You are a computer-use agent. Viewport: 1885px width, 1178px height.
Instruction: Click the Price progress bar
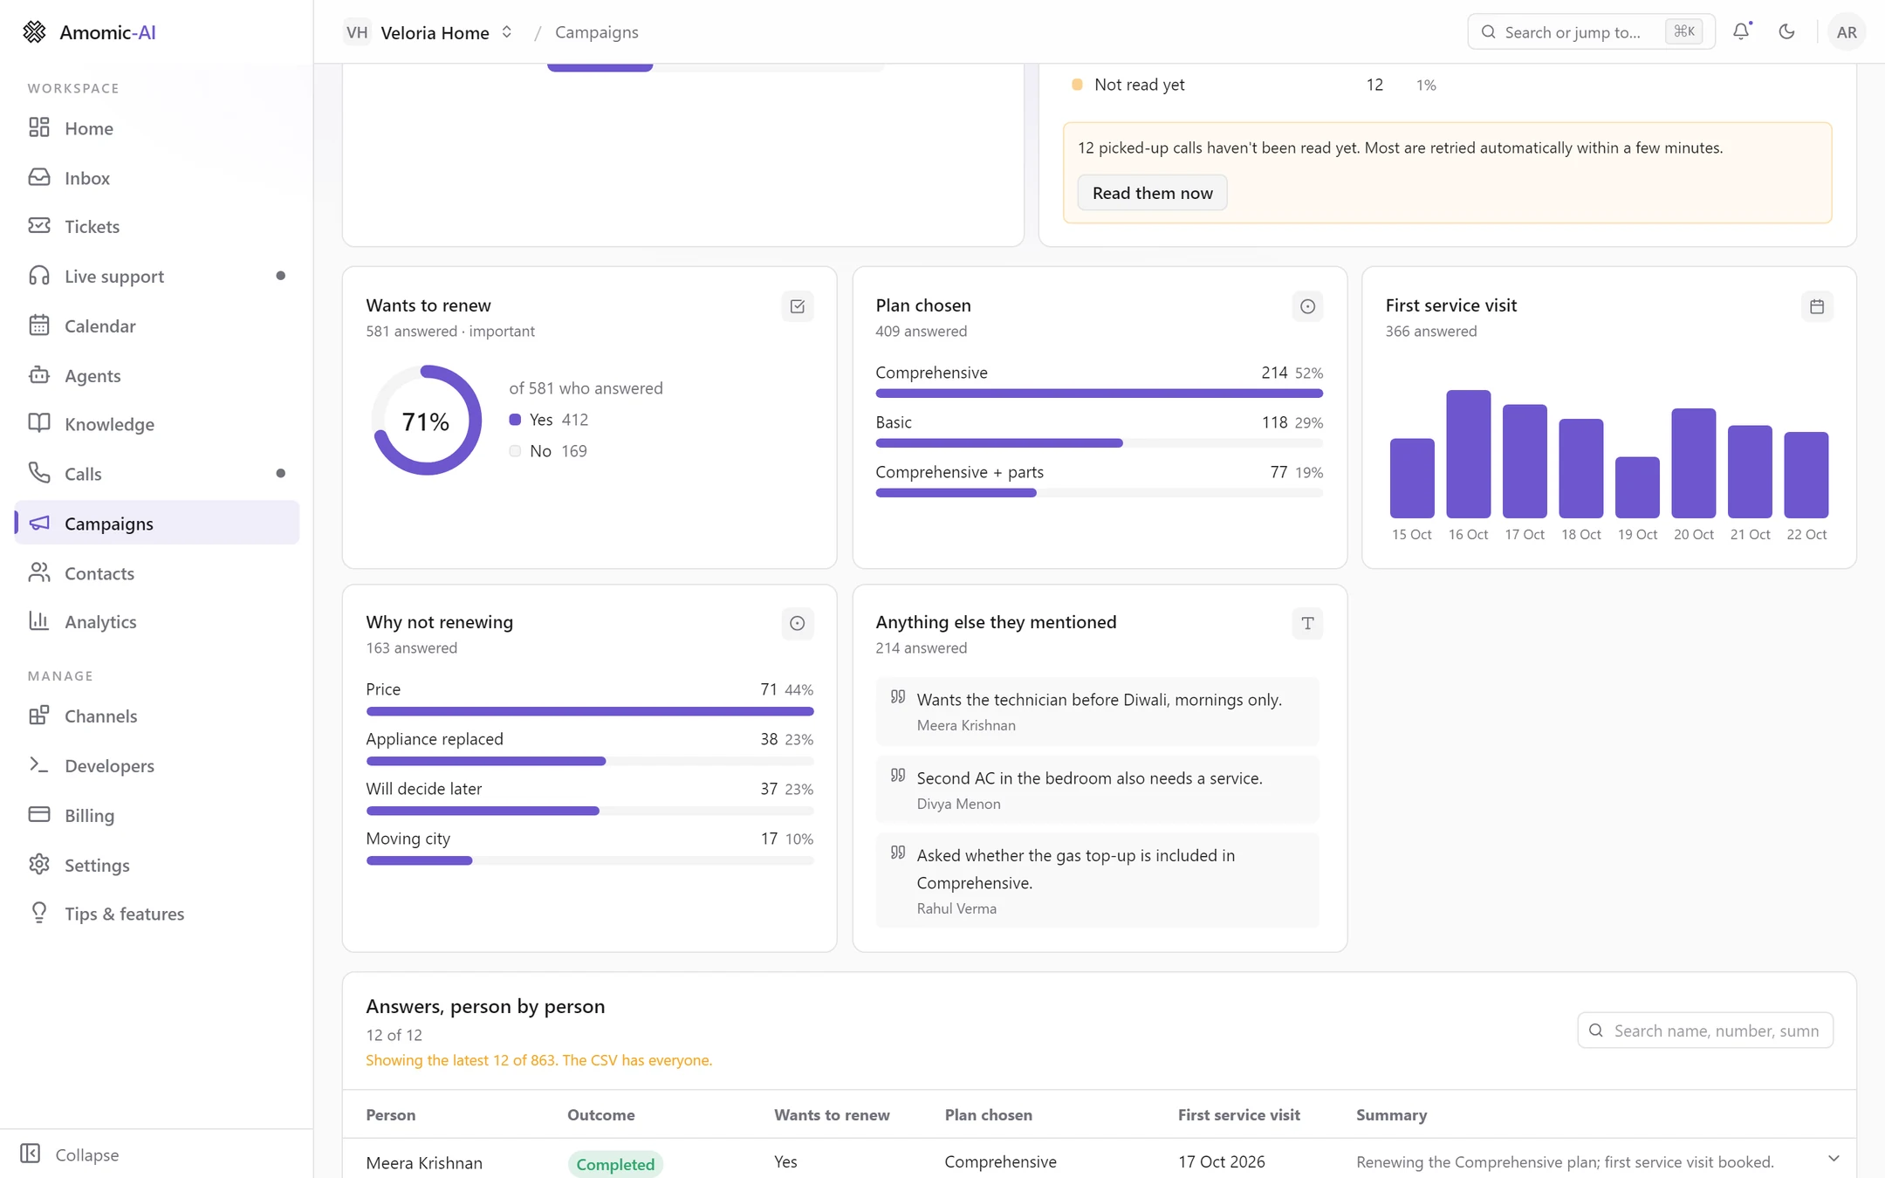click(x=589, y=711)
